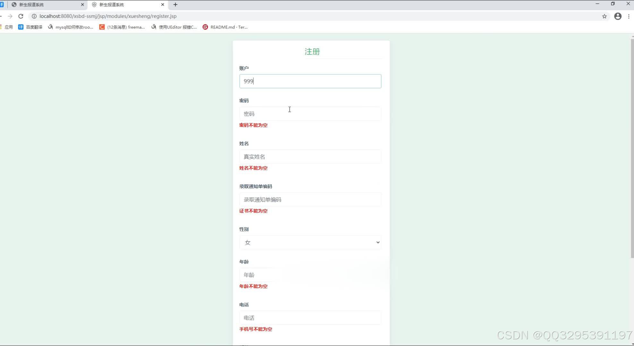The image size is (634, 346).
Task: Click the 年龄不能为空 error message
Action: tap(253, 286)
